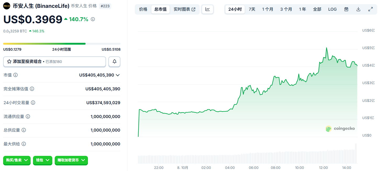Image resolution: width=378 pixels, height=171 pixels.
Task: Expand chart to fullscreen
Action: point(370,9)
